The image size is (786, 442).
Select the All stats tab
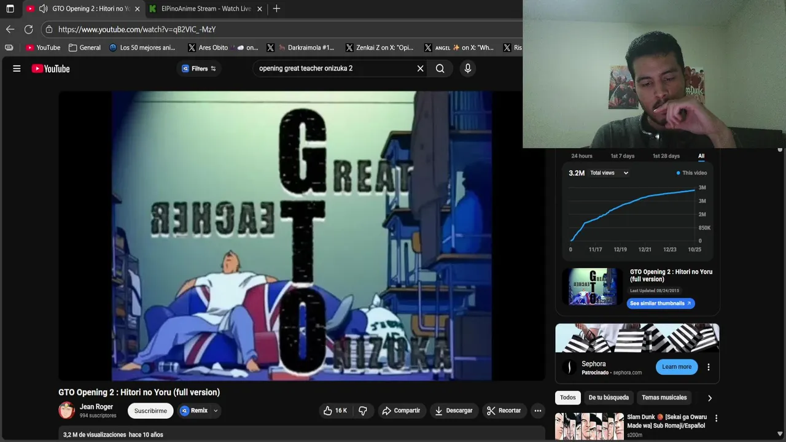[x=701, y=156]
